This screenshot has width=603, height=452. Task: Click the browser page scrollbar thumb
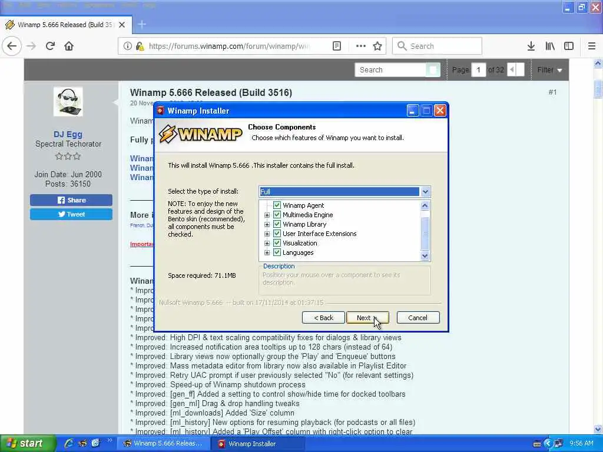pos(598,89)
